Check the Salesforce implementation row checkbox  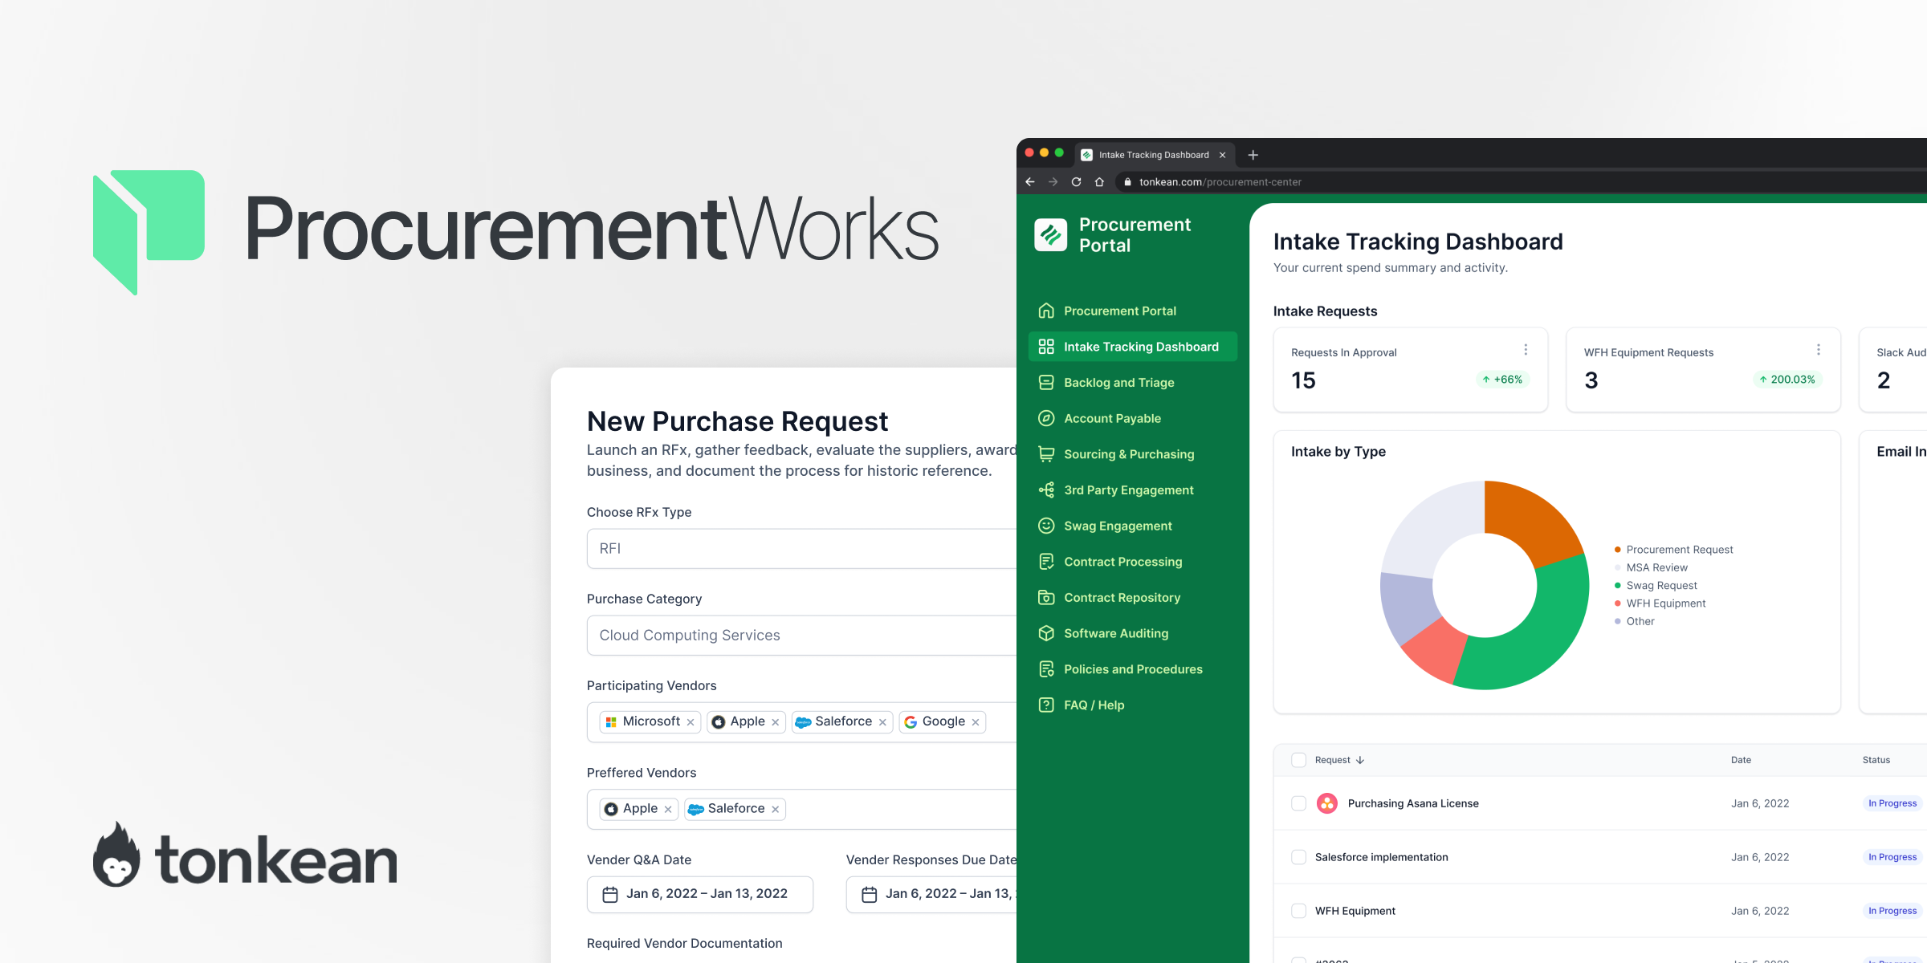point(1298,857)
